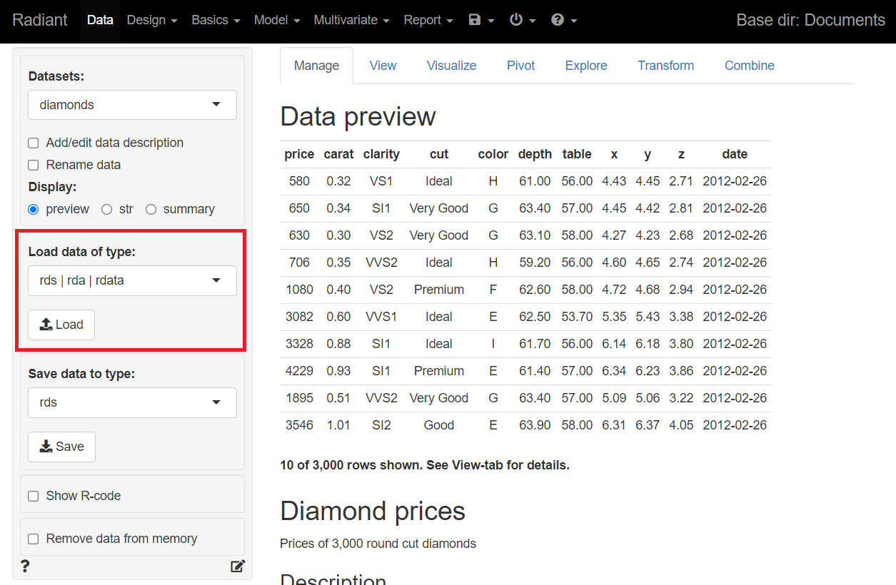The height and width of the screenshot is (585, 896).
Task: Open the save icon menu in navbar
Action: pos(481,20)
